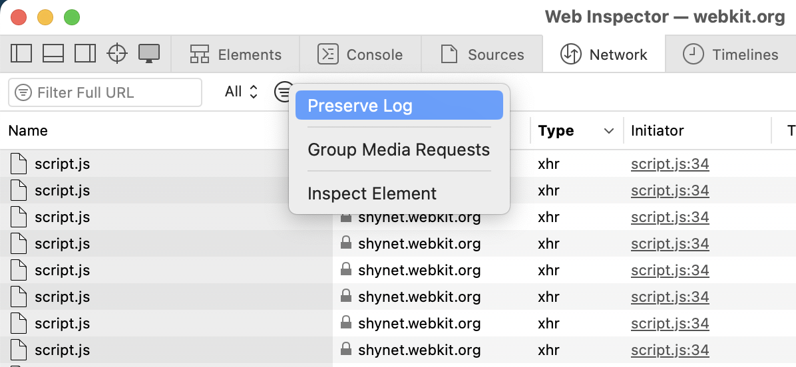Viewport: 796px width, 367px height.
Task: Dock inspector to the right side
Action: (85, 54)
